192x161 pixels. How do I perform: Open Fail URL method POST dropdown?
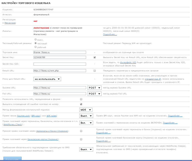pyautogui.click(x=95, y=94)
